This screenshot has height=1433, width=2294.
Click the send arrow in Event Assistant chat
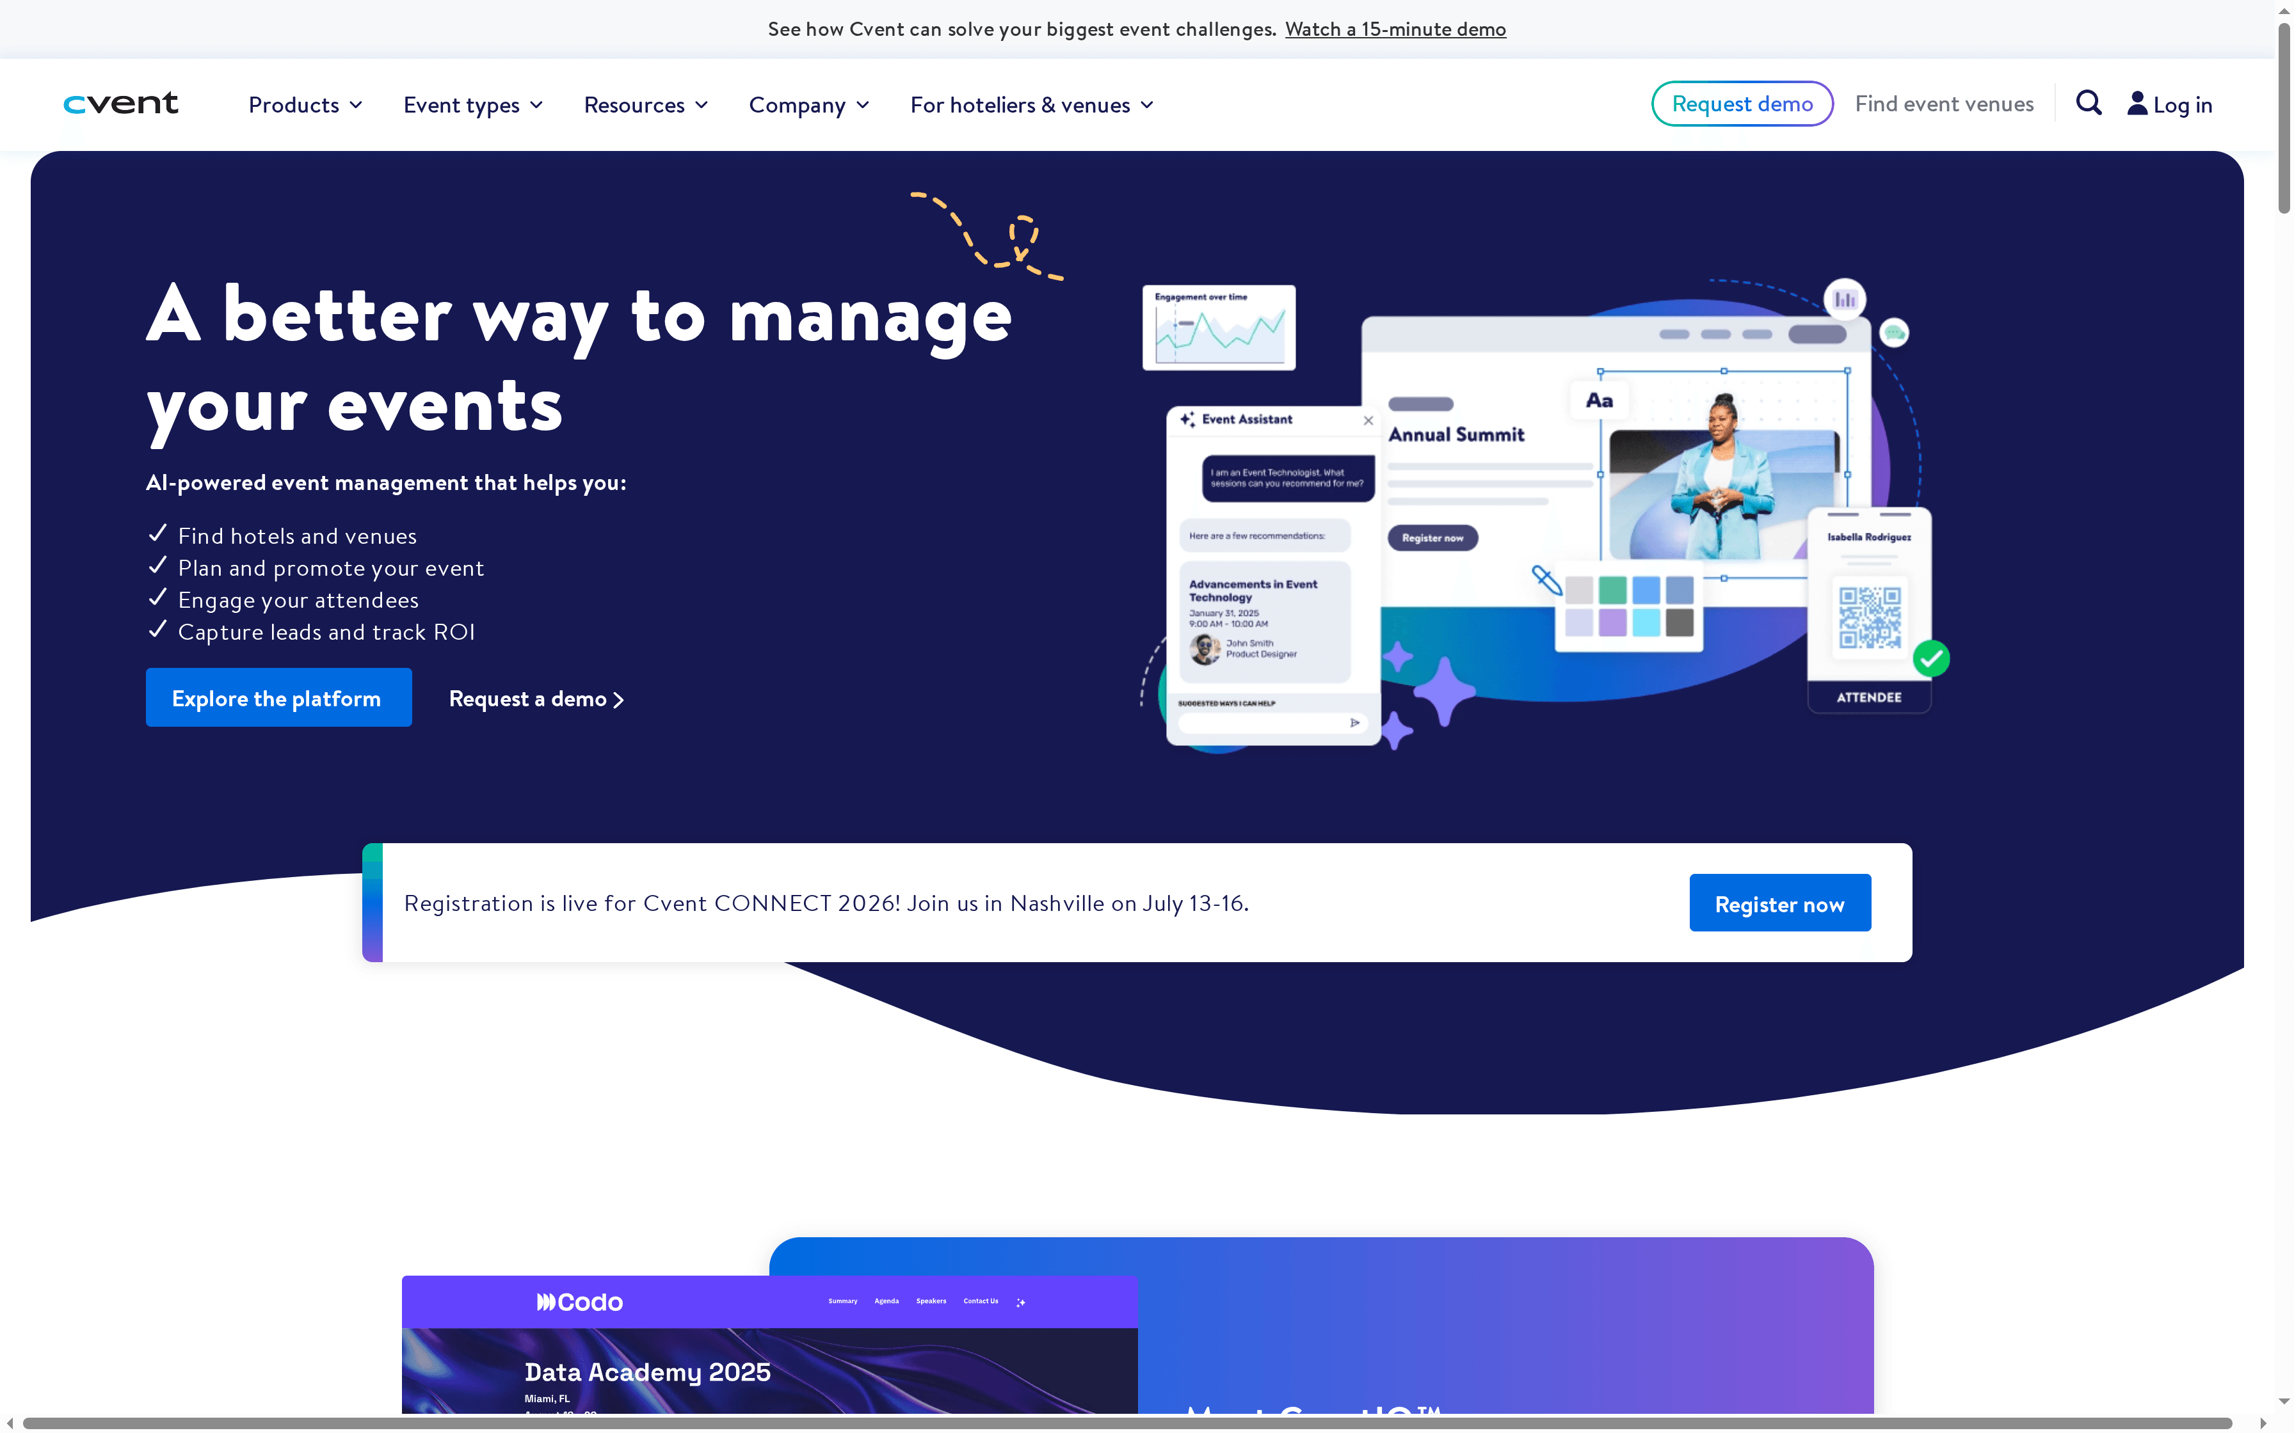click(x=1356, y=722)
